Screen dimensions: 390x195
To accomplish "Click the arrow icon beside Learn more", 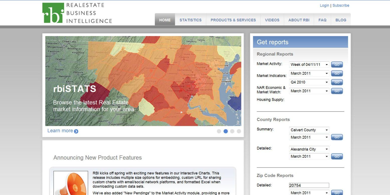I will pos(76,131).
